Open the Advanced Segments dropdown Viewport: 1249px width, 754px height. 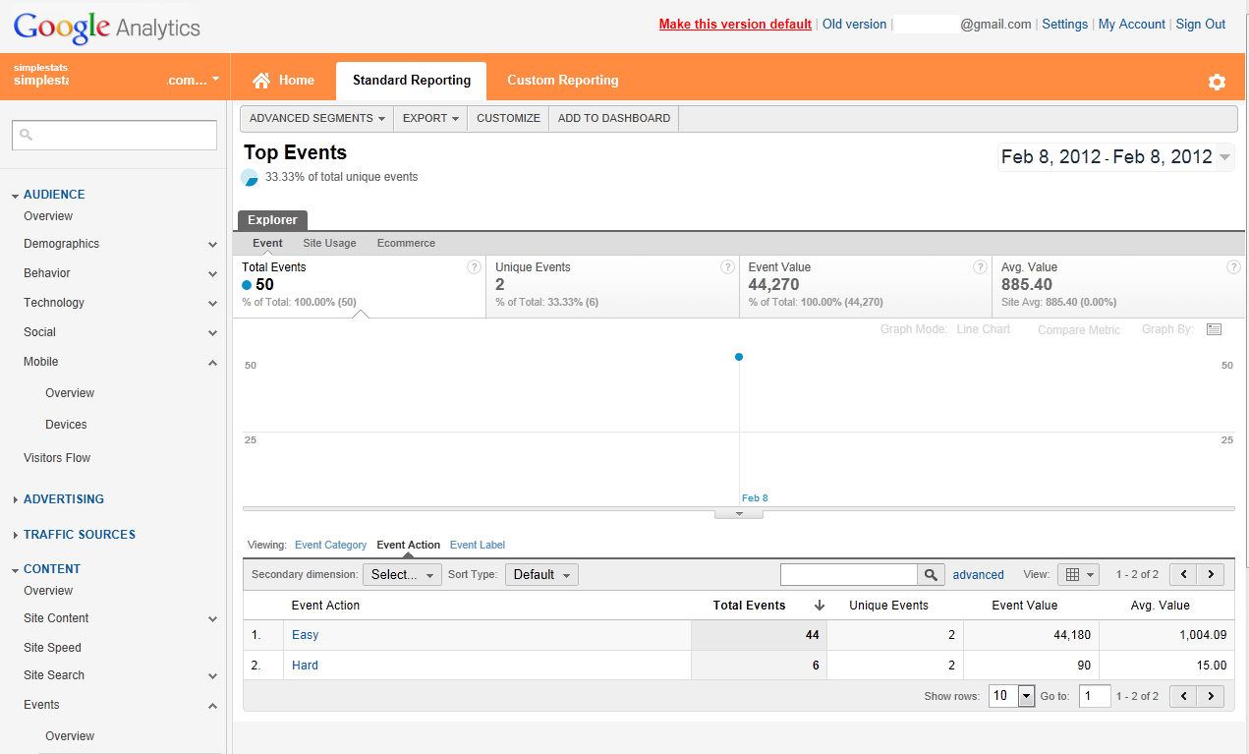point(316,118)
